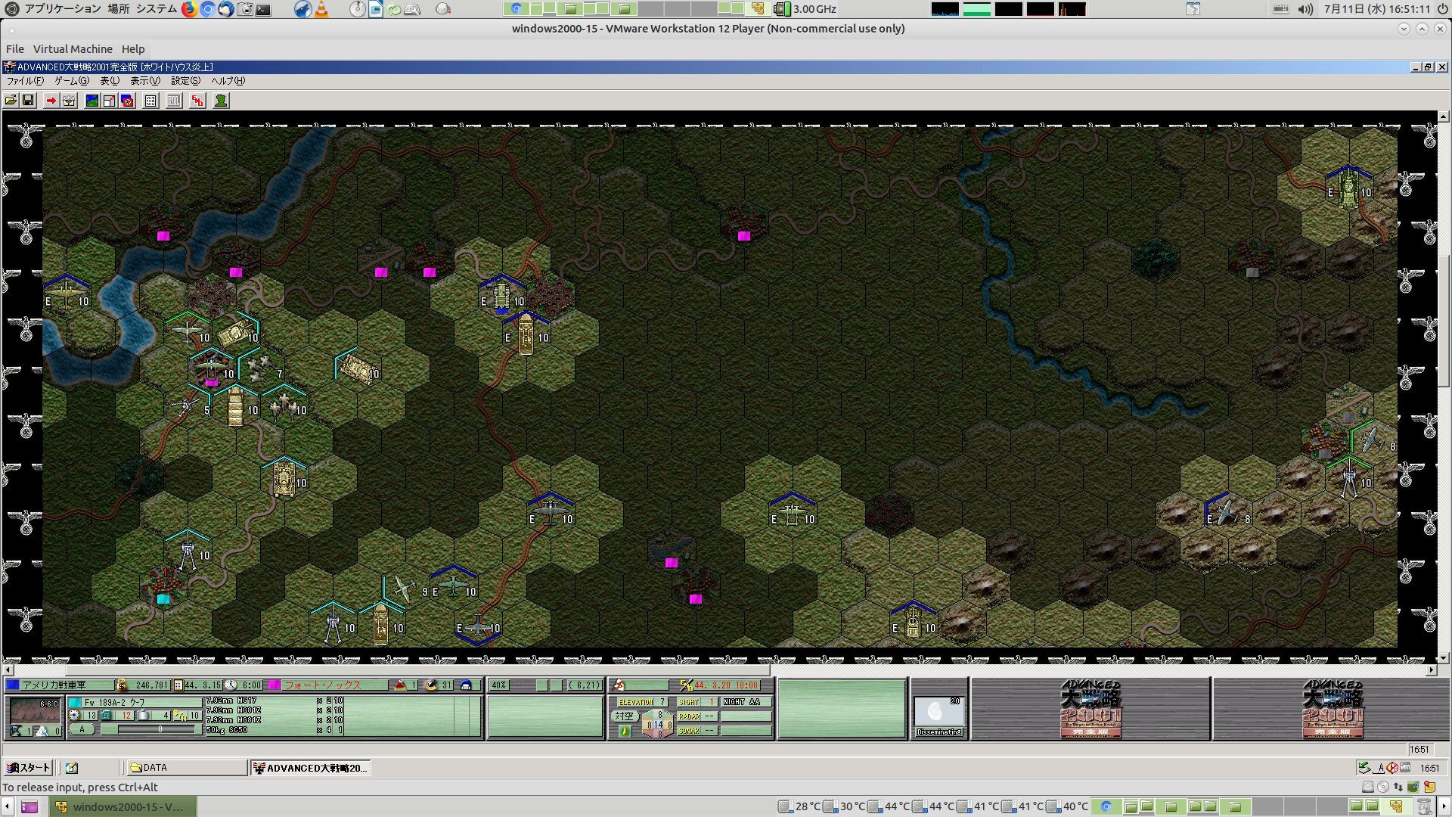Viewport: 1452px width, 817px height.
Task: Click the green commander bust icon
Action: click(221, 101)
